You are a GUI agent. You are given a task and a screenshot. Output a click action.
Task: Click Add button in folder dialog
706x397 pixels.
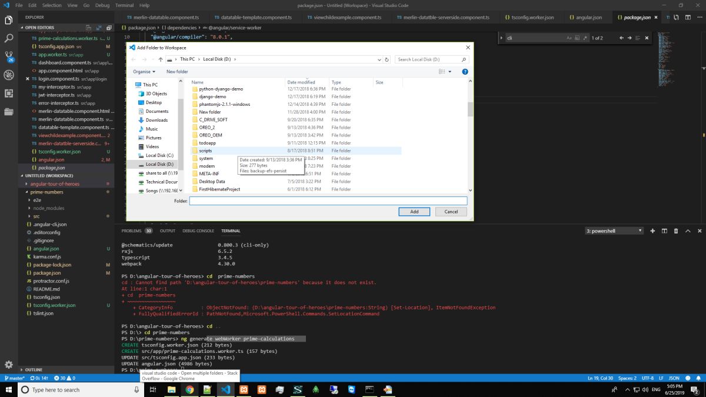click(x=414, y=212)
